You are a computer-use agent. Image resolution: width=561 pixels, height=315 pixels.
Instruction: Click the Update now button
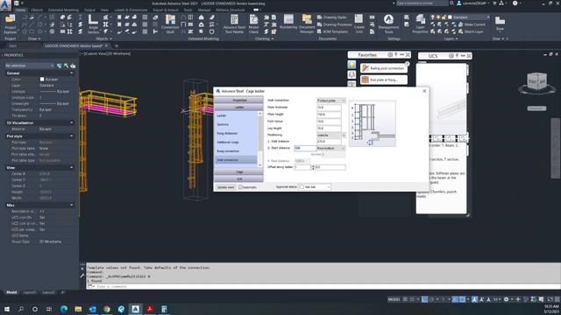(226, 187)
